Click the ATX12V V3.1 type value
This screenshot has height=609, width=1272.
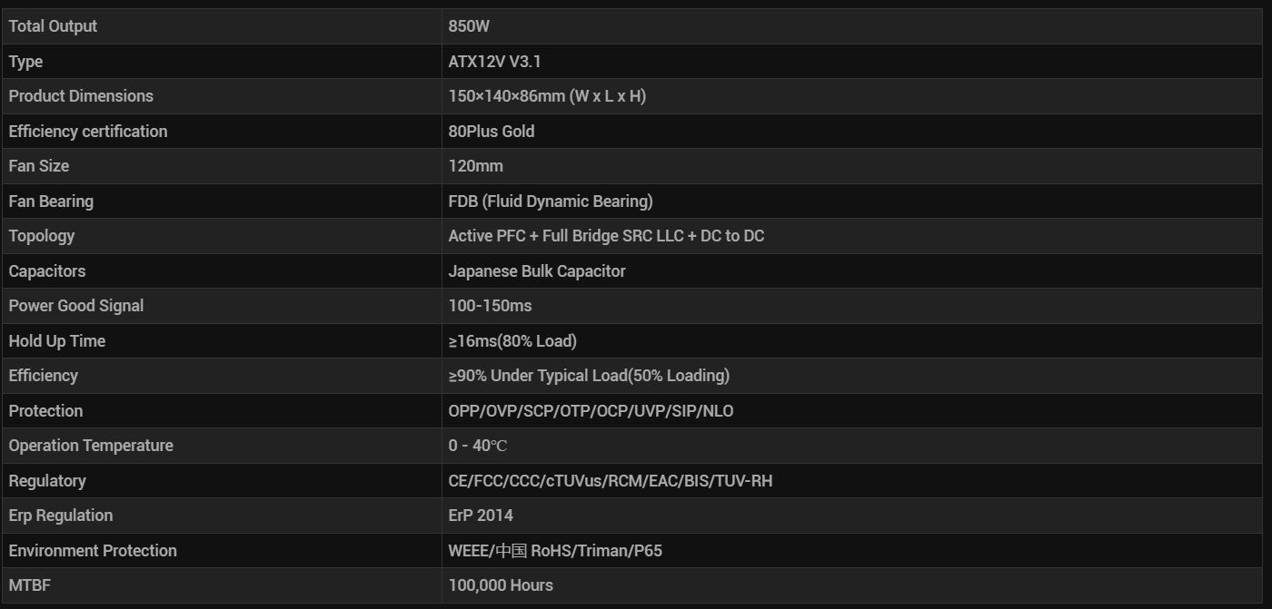495,62
